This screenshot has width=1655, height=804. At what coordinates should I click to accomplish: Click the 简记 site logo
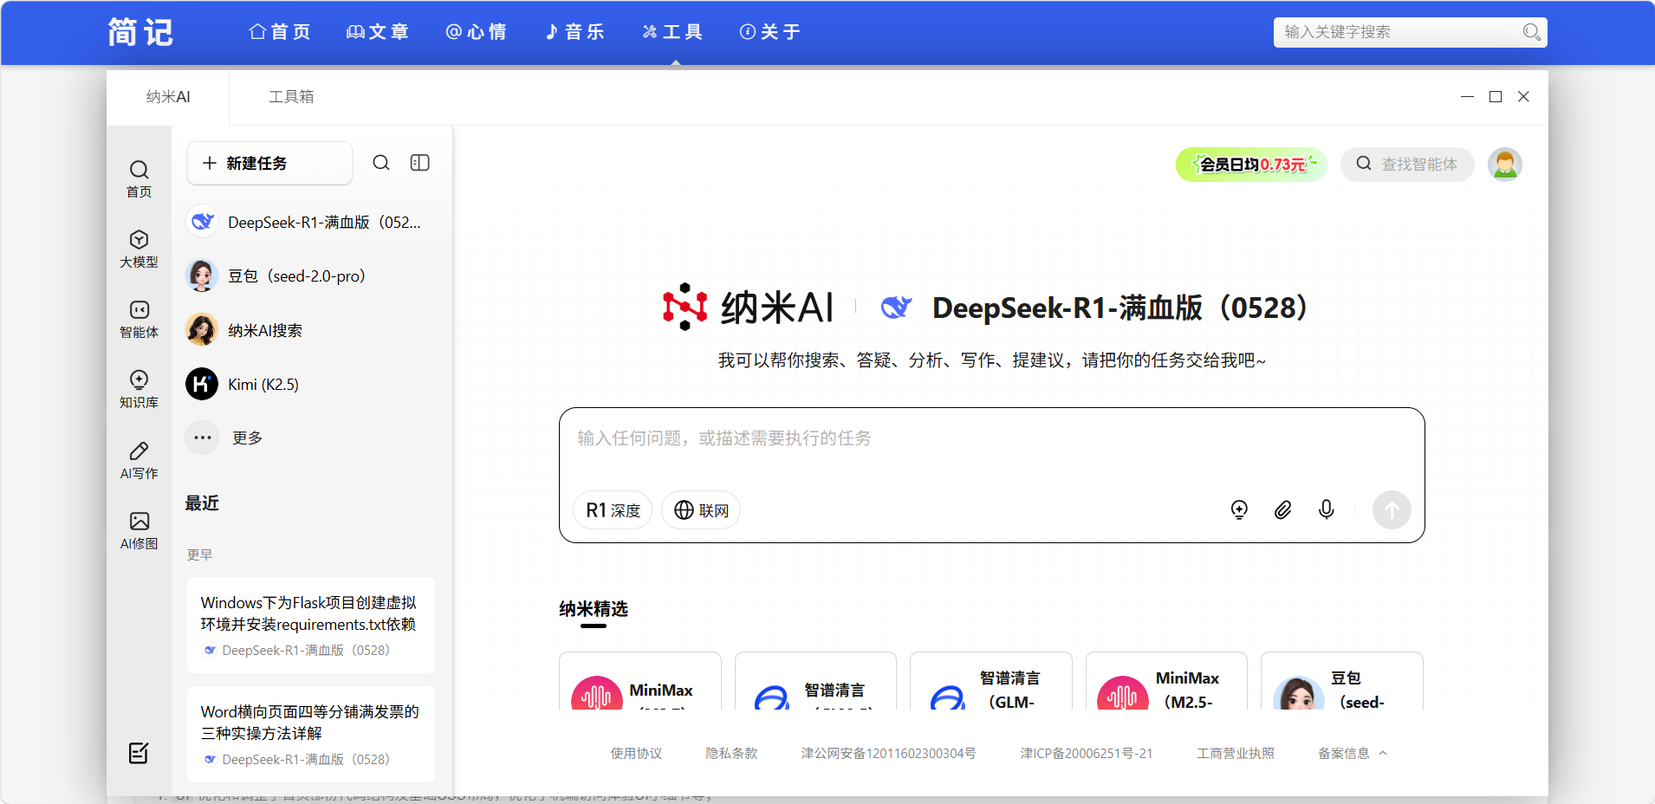[x=140, y=32]
